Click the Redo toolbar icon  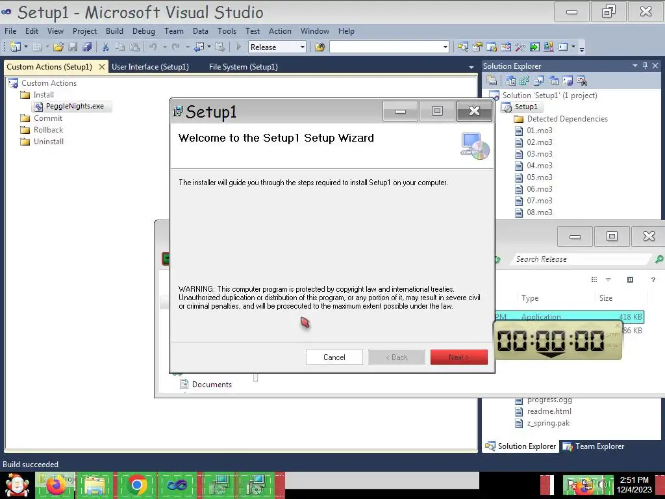(175, 47)
